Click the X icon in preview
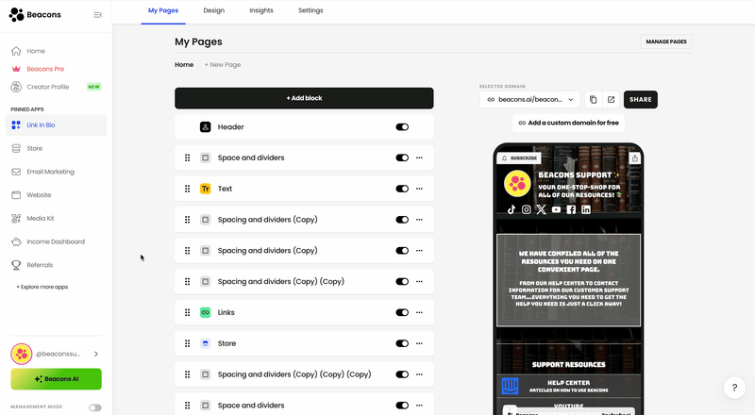This screenshot has height=415, width=755. point(541,209)
